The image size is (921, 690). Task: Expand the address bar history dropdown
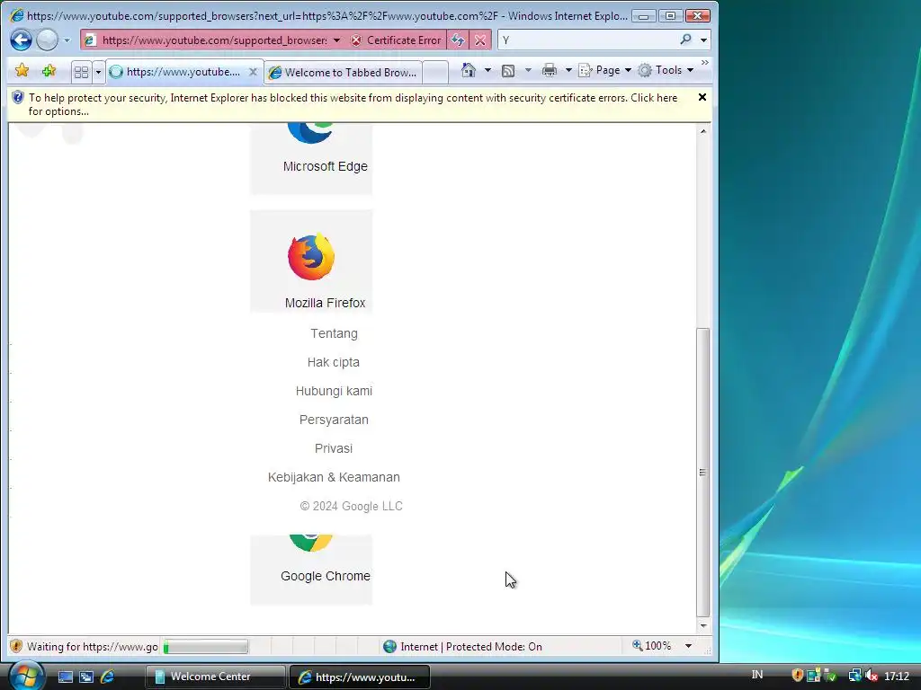coord(336,40)
